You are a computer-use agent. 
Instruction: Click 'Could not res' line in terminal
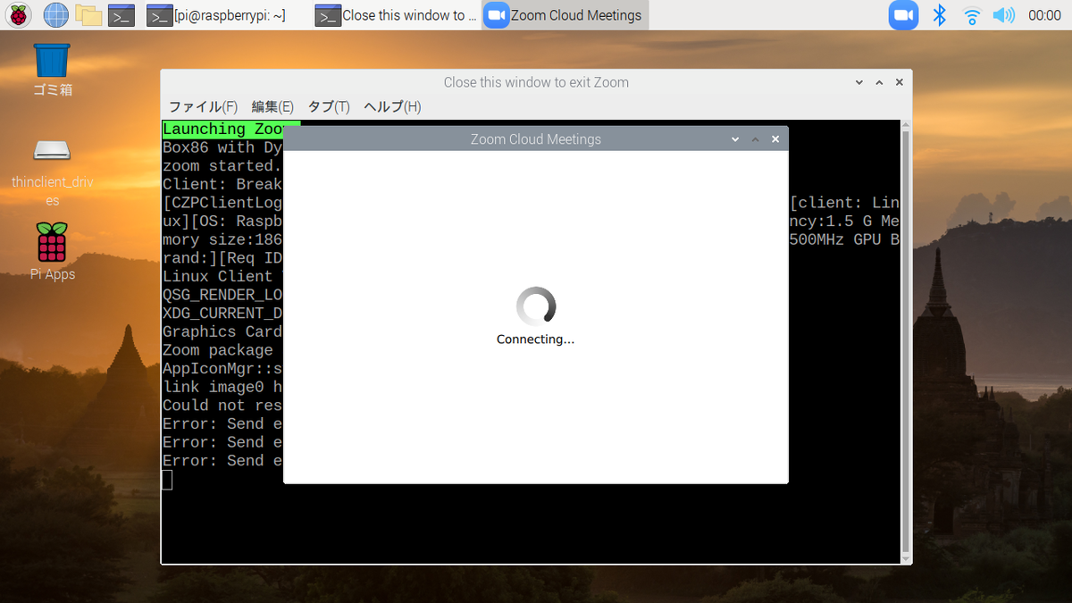coord(223,406)
